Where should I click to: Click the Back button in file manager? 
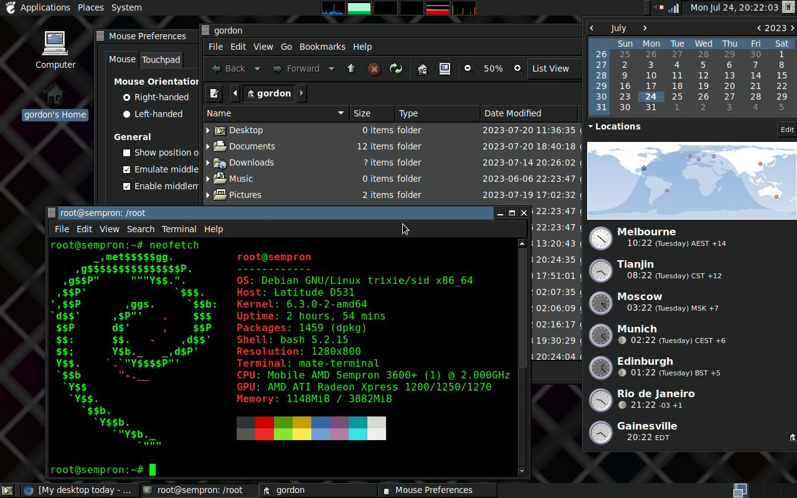pos(229,68)
